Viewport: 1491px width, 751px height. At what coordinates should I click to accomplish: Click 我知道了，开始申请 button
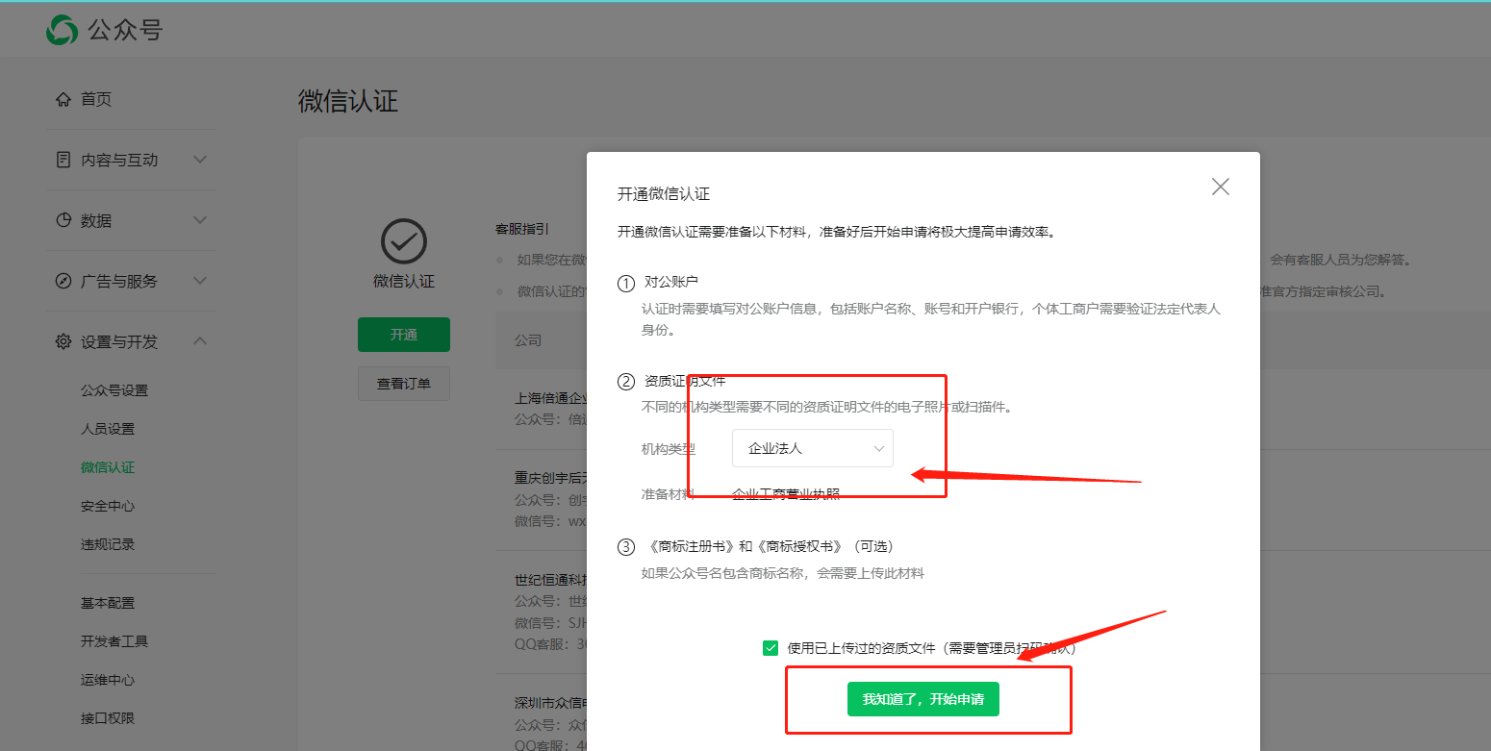click(x=923, y=699)
